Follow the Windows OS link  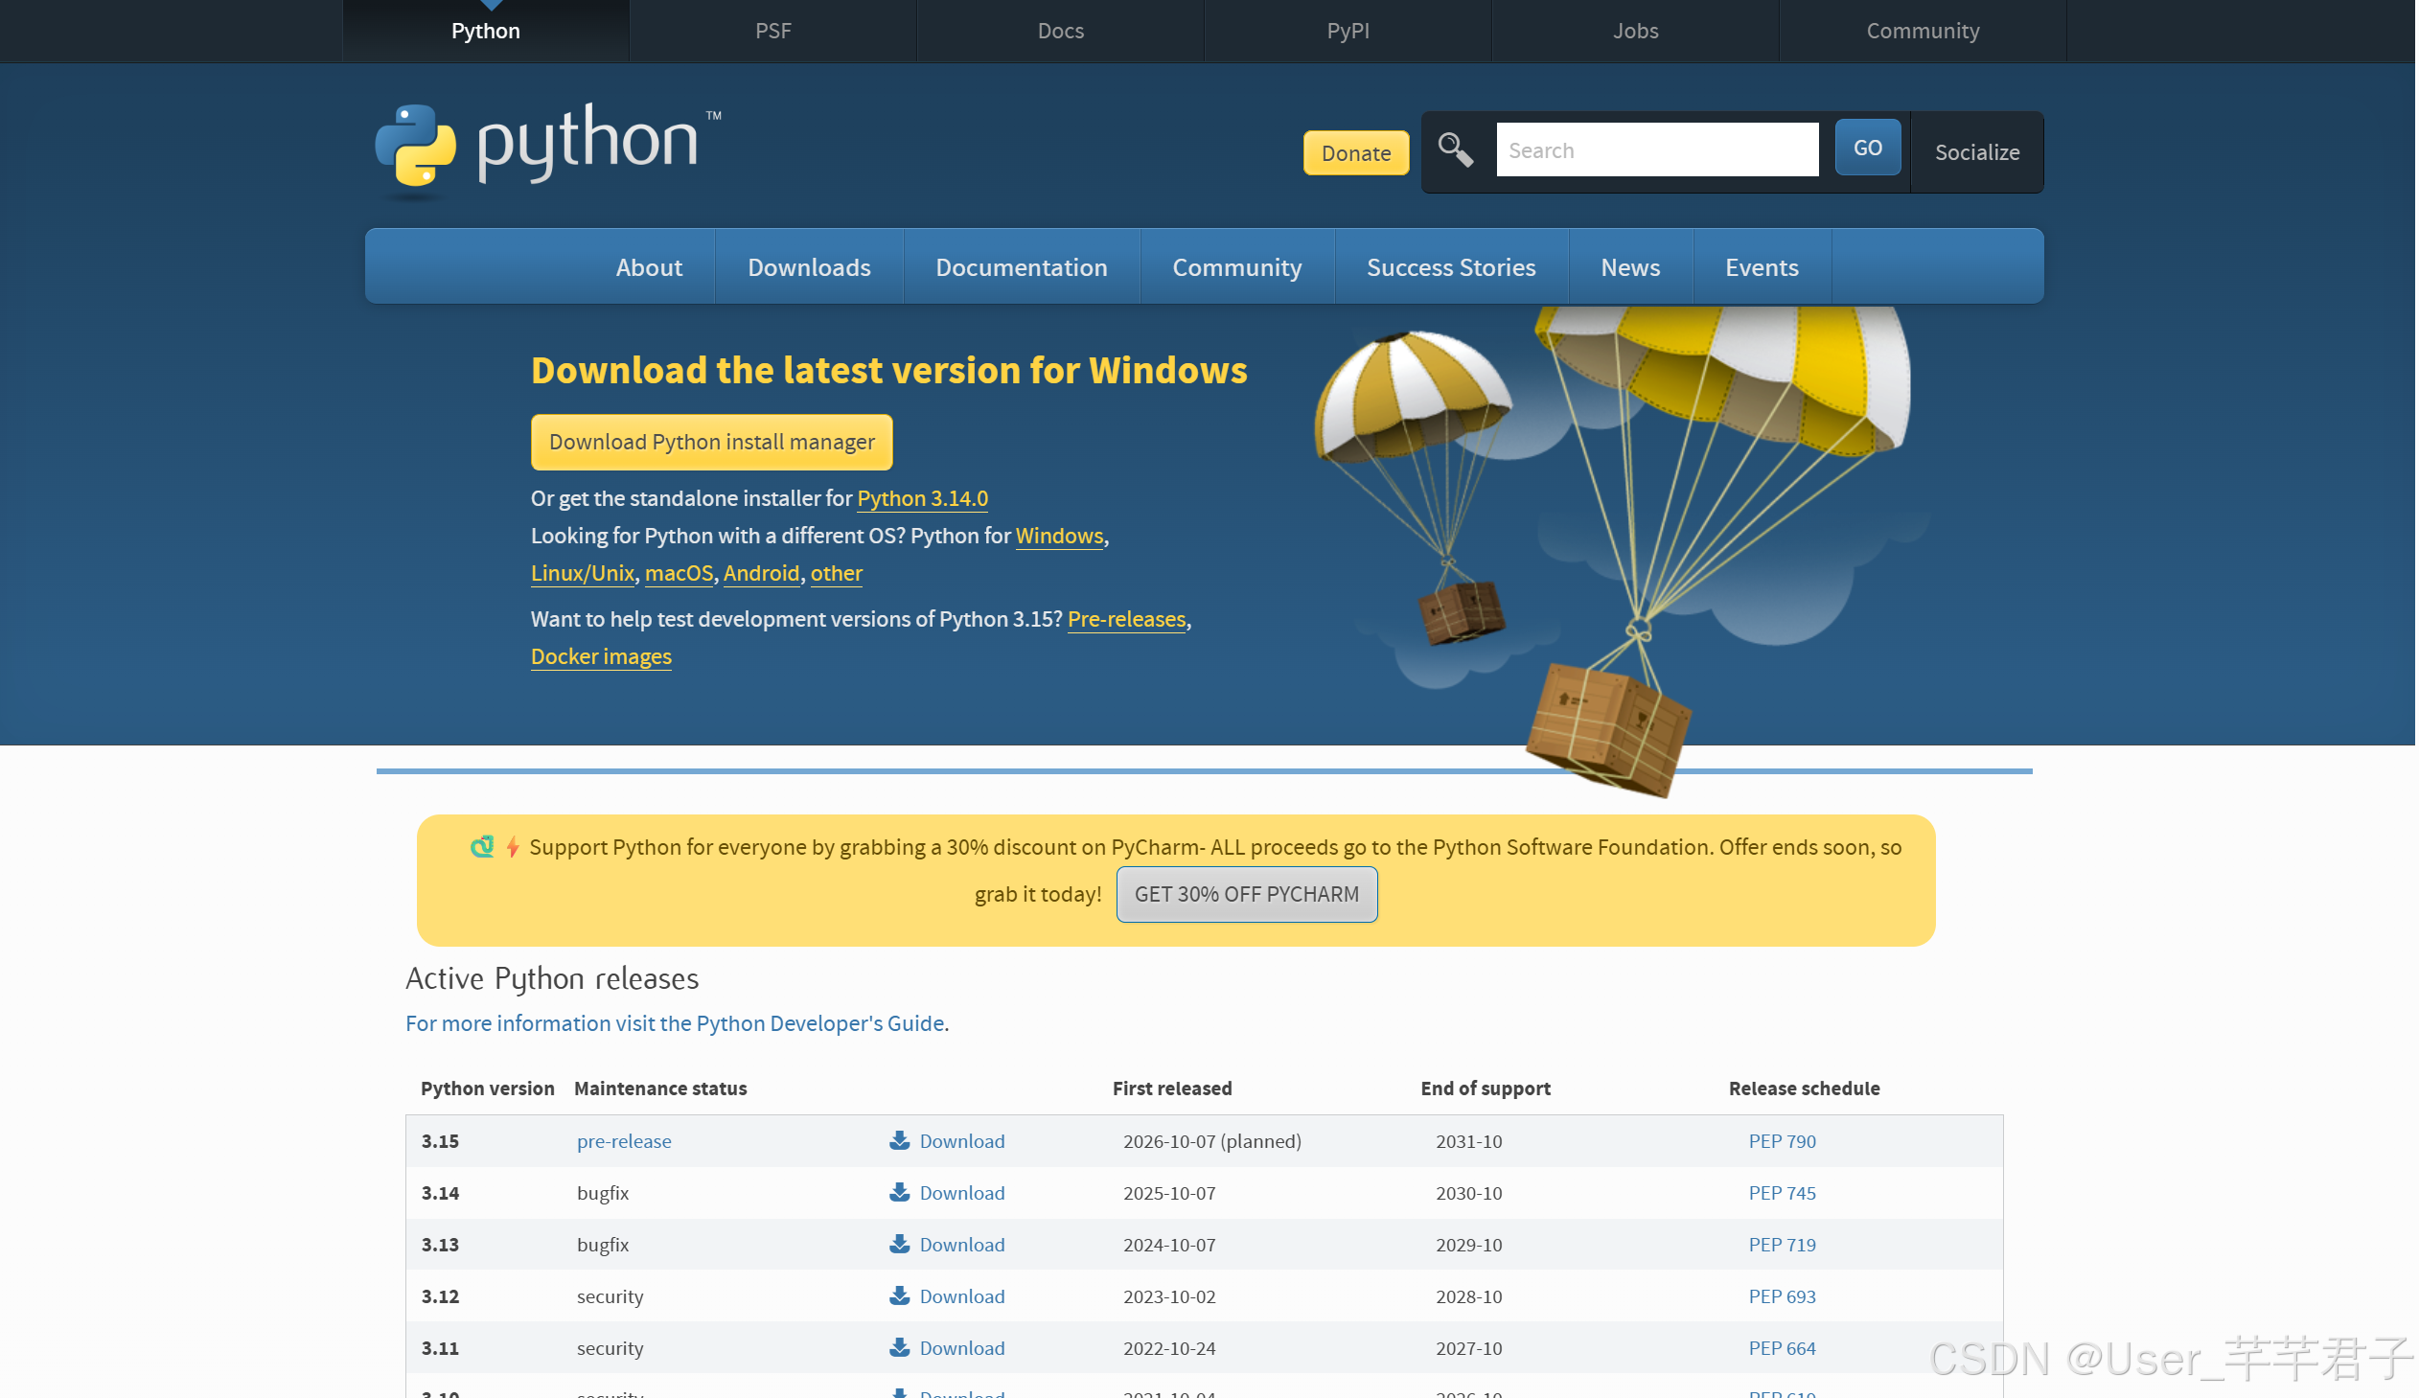1060,537
